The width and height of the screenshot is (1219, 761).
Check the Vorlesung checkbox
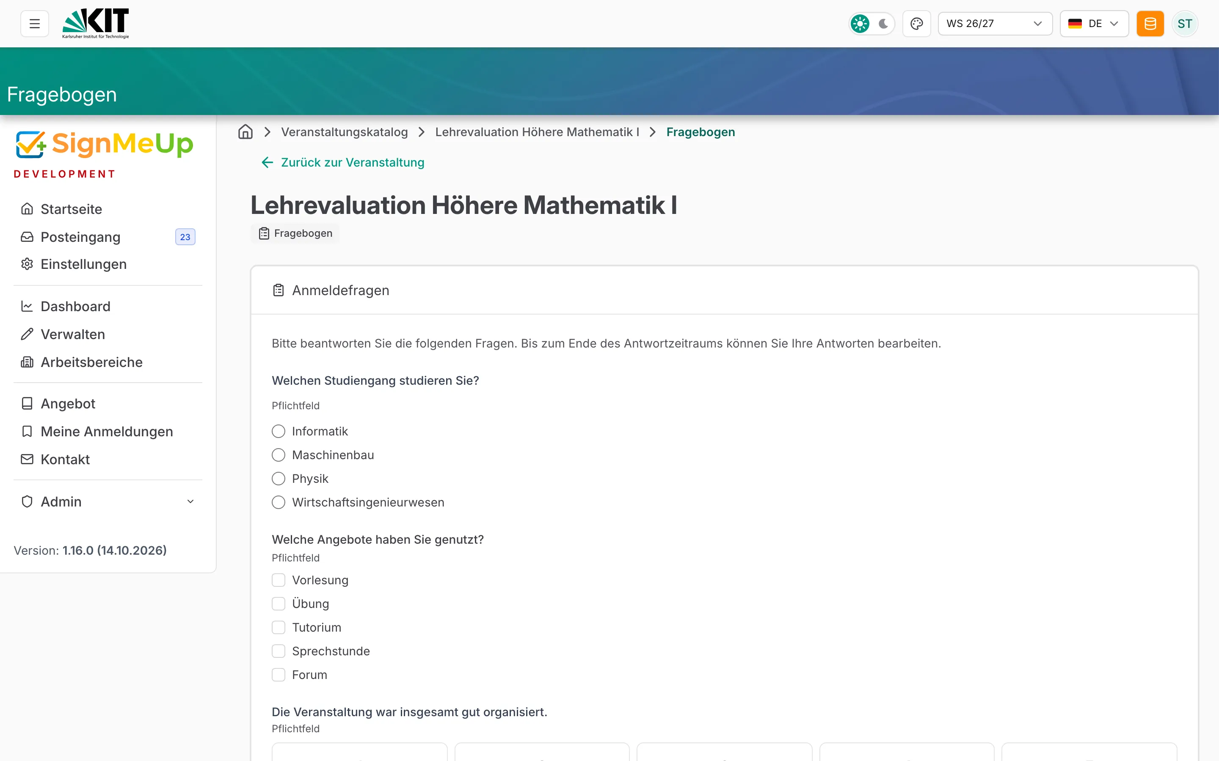pyautogui.click(x=279, y=580)
